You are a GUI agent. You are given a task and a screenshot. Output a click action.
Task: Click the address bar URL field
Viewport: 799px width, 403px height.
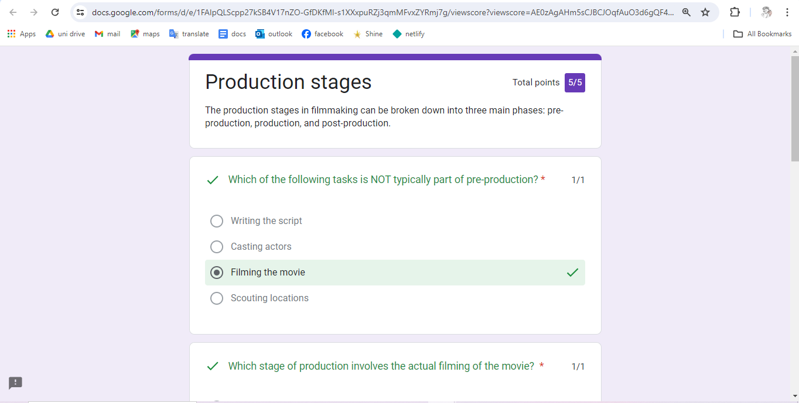click(381, 12)
